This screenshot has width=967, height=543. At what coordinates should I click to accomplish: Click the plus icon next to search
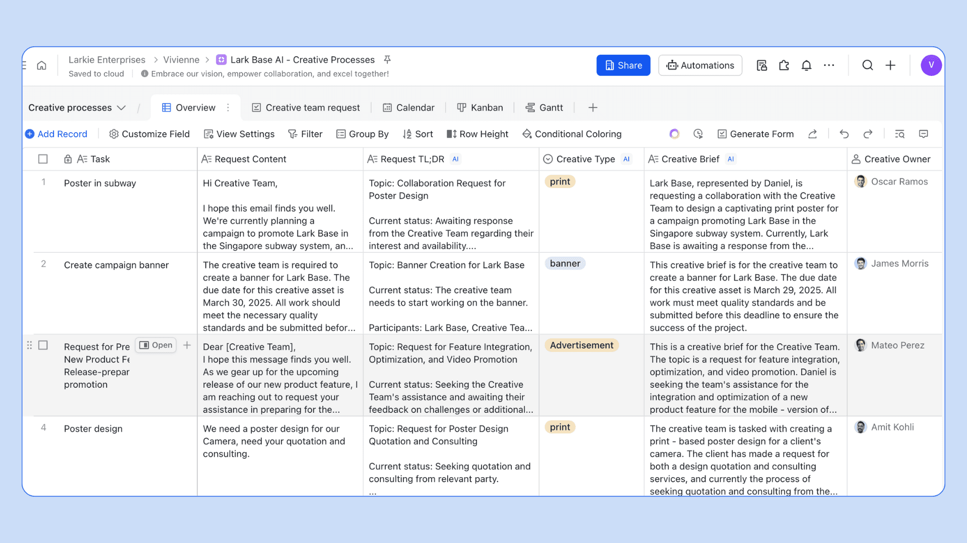(890, 65)
